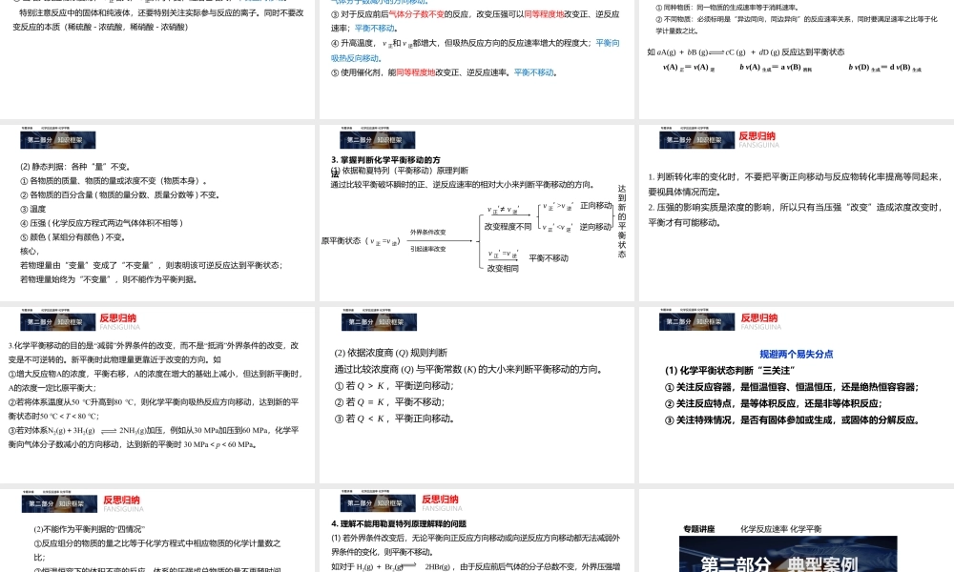Open the 第三部分 典型案例 title slide
Image resolution: width=954 pixels, height=572 pixels.
click(796, 531)
